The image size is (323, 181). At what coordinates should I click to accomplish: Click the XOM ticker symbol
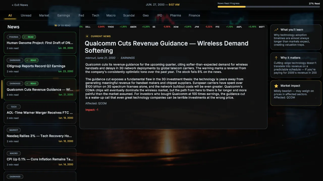(176, 27)
